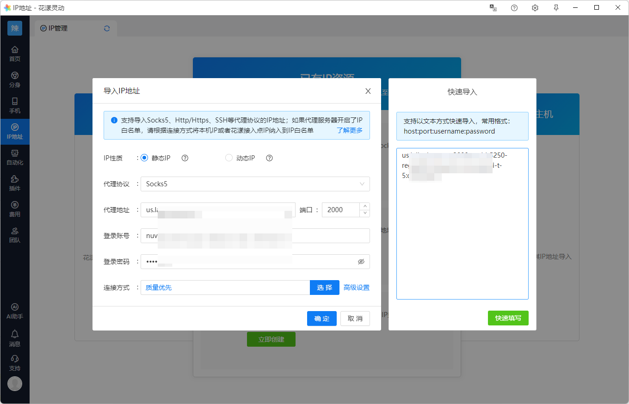The width and height of the screenshot is (629, 404).
Task: Open the 分身 browser icon in sidebar
Action: (15, 80)
